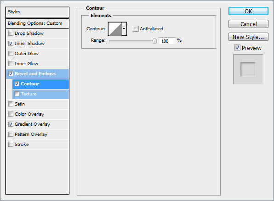Viewport: 274px width, 201px height.
Task: Enable the Stroke checkbox
Action: [11, 145]
